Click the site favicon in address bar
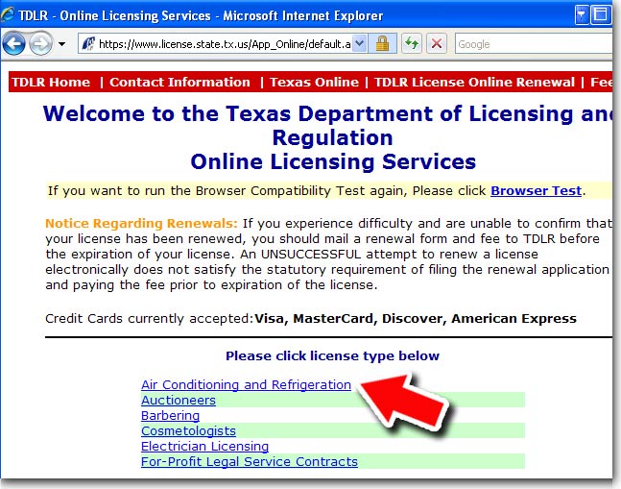The image size is (621, 489). 88,43
